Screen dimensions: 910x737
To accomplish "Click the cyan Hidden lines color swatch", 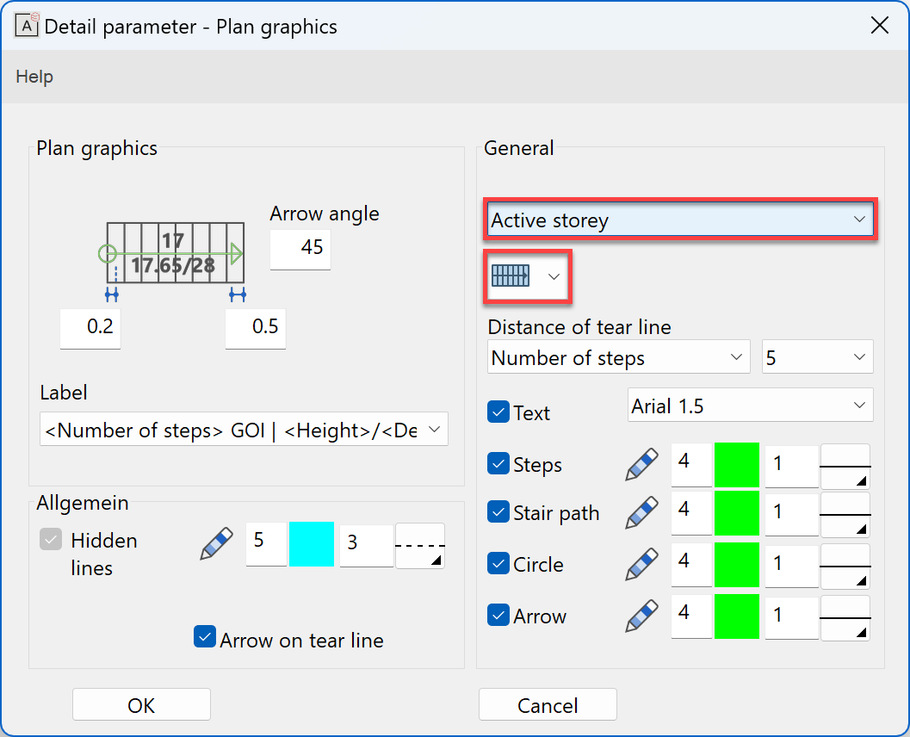I will tap(311, 544).
